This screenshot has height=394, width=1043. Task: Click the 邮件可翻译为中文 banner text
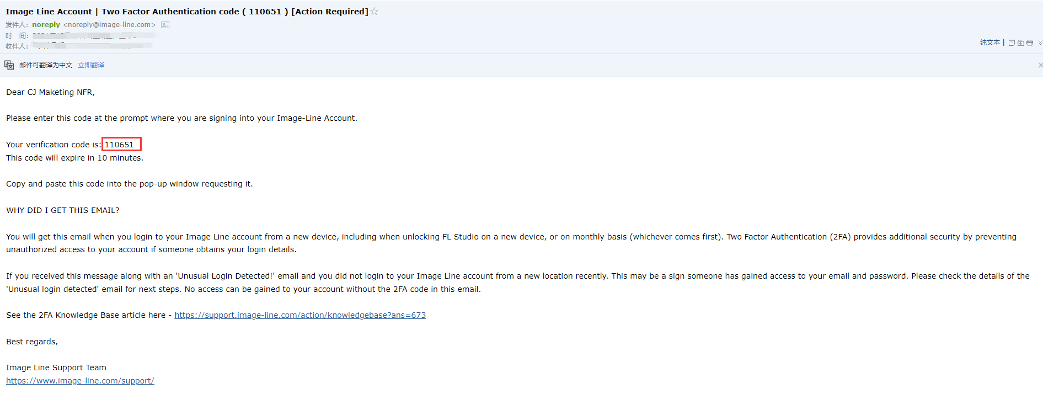click(x=46, y=65)
